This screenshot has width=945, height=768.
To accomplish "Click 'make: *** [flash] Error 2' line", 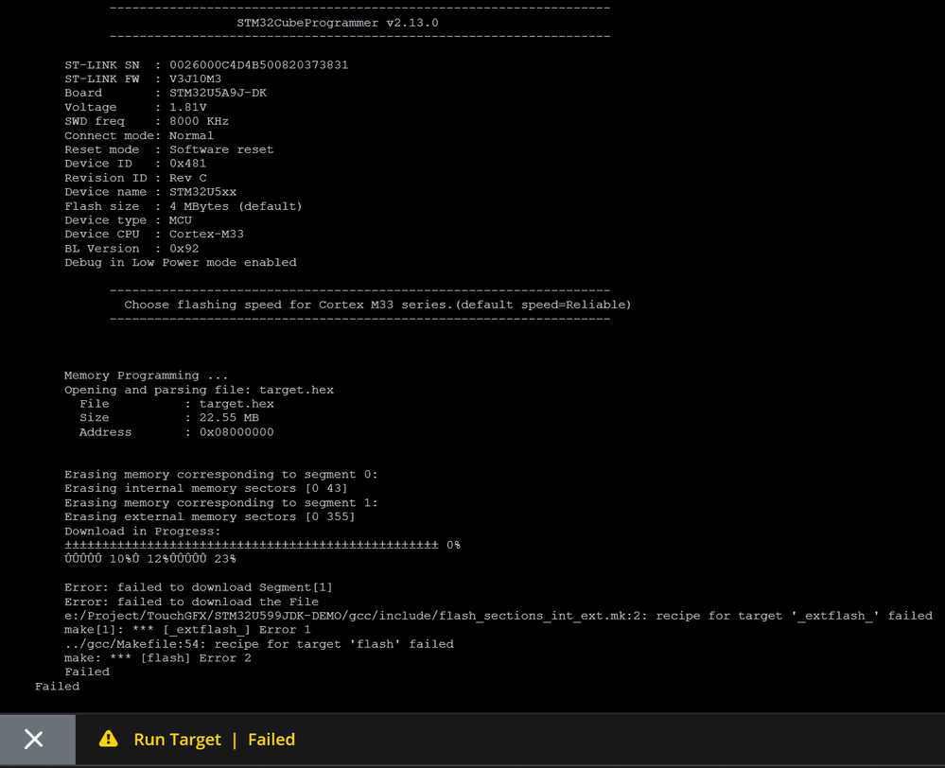I will pyautogui.click(x=158, y=657).
